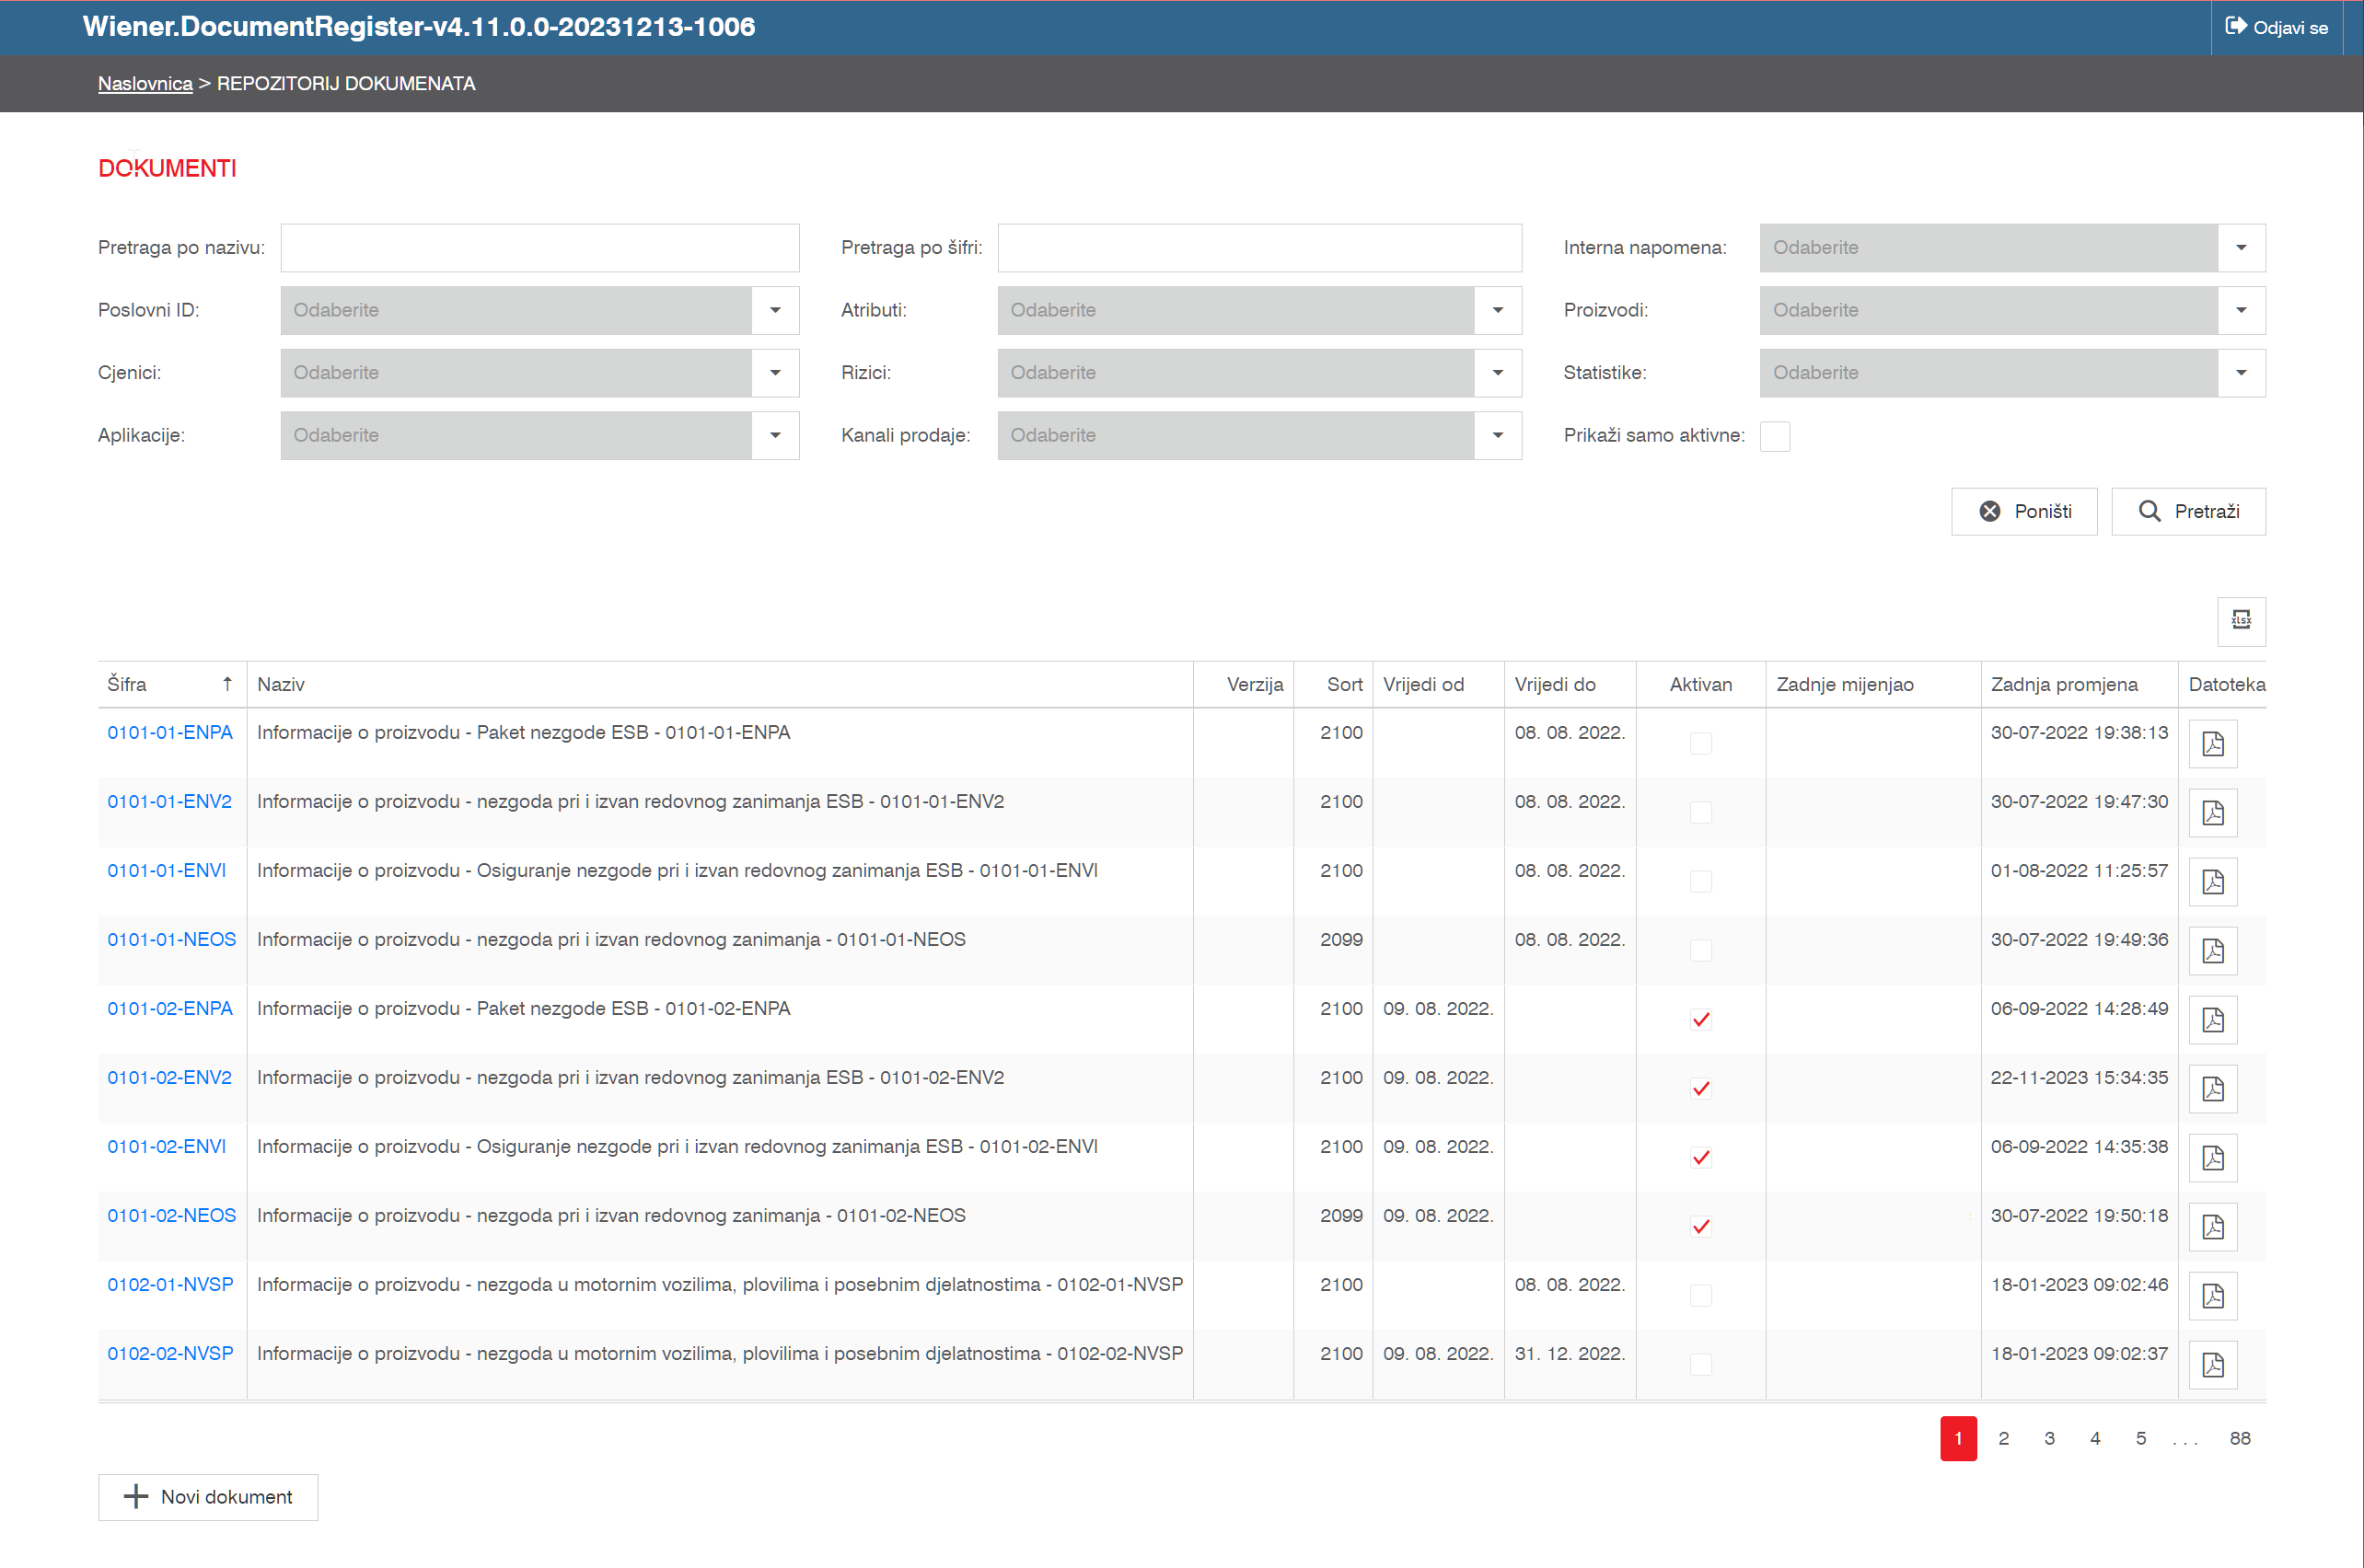Screen dimensions: 2364x1568
Task: Open PDF file for 0101-01-ENV2 row
Action: click(x=2212, y=812)
